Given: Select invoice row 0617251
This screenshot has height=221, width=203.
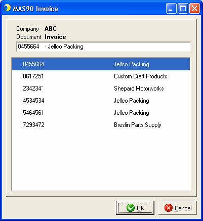Looking at the screenshot, I should click(x=101, y=76).
